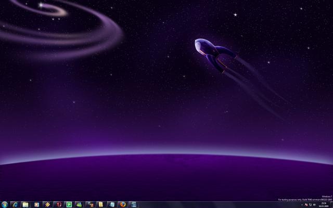Expand hidden system tray icons arrow
Image resolution: width=333 pixels, height=208 pixels.
(x=301, y=205)
